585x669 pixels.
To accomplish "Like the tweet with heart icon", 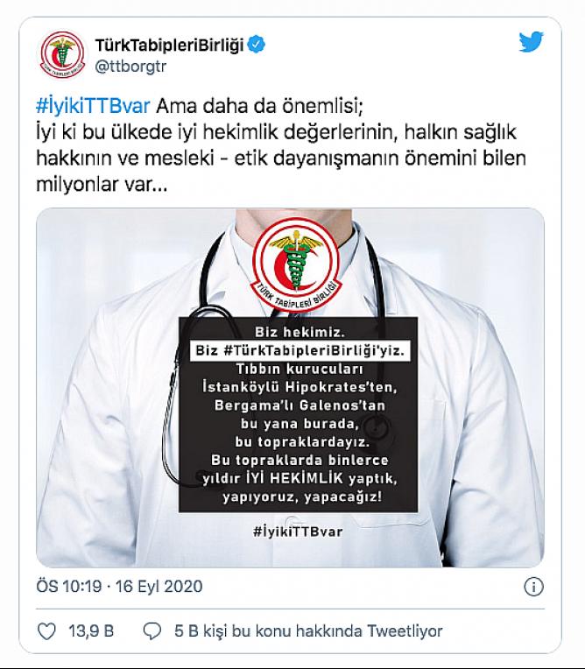I will pyautogui.click(x=47, y=631).
